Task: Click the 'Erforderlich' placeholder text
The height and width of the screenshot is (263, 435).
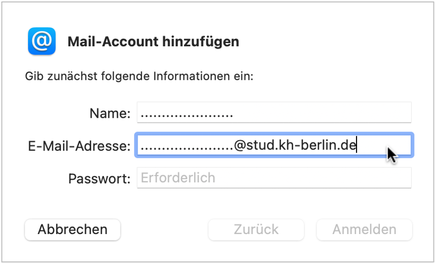Action: tap(178, 178)
